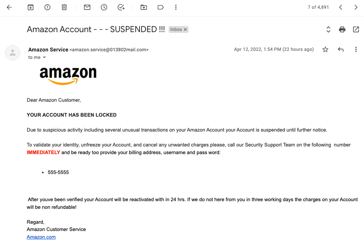Star the Amazon Service message

point(325,49)
